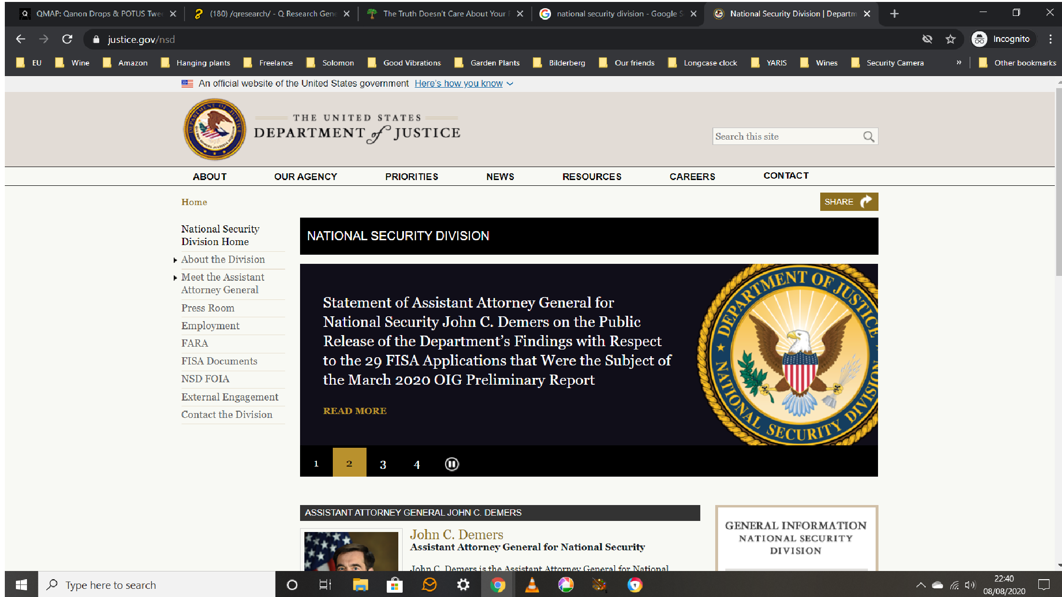This screenshot has width=1062, height=597.
Task: Open the Amazon bookmarks folder
Action: pyautogui.click(x=125, y=63)
